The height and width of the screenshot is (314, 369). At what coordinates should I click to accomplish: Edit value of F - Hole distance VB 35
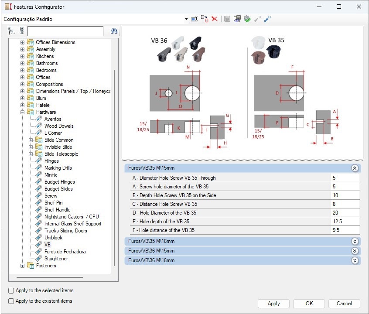coord(345,230)
